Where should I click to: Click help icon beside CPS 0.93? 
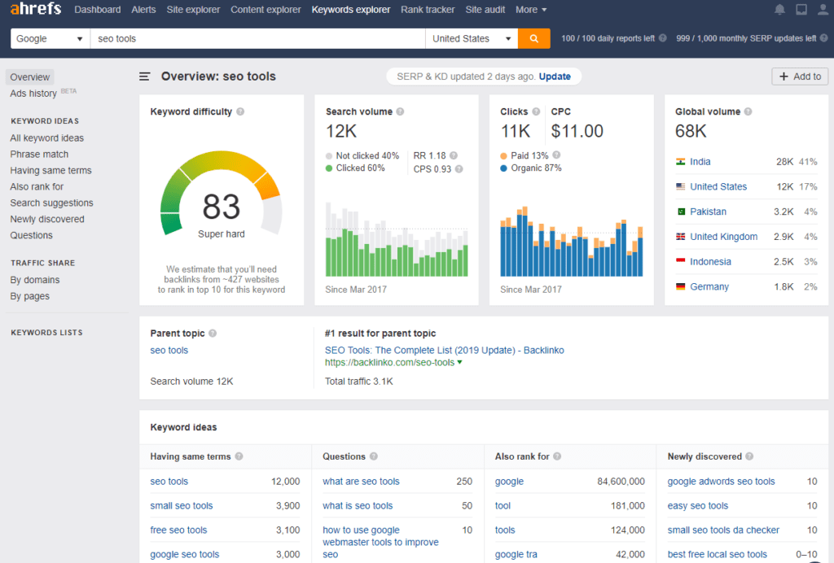459,169
